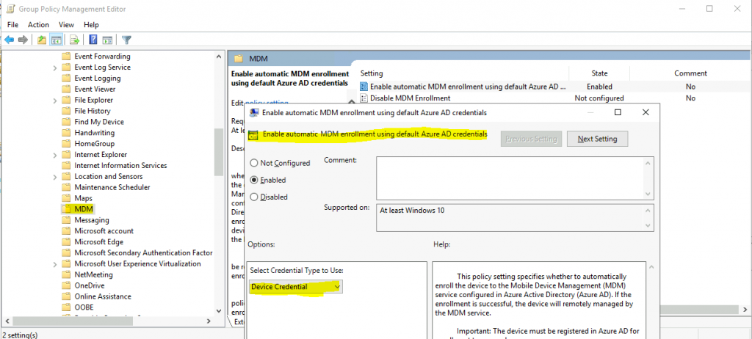Open the Action menu
This screenshot has height=339, width=752.
pyautogui.click(x=38, y=24)
